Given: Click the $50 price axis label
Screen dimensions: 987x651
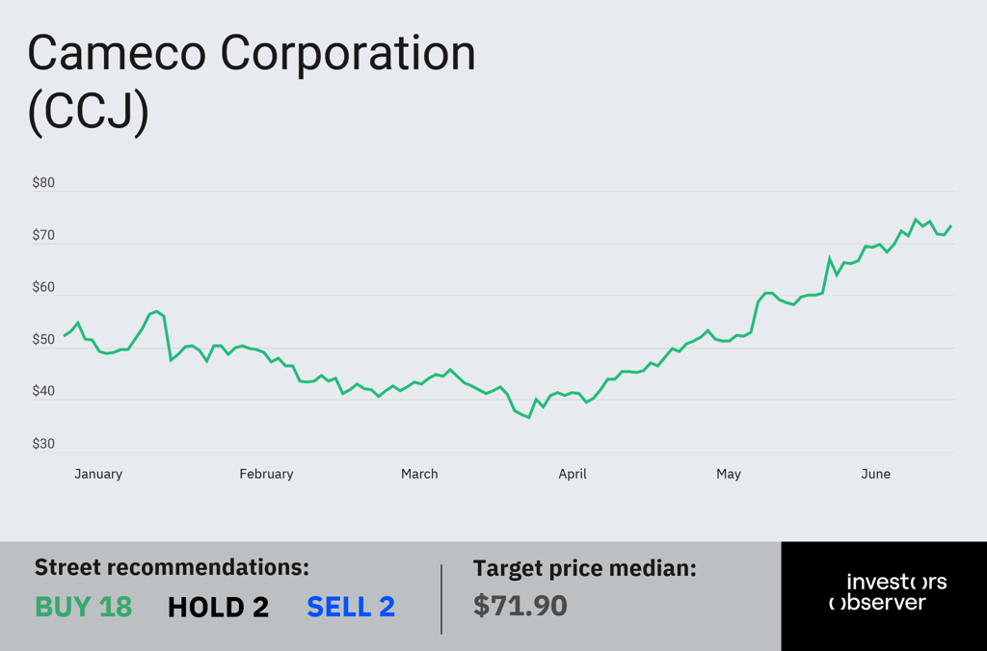Looking at the screenshot, I should [43, 340].
